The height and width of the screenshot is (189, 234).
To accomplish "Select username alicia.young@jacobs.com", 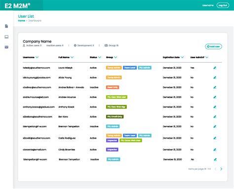I will (x=37, y=77).
